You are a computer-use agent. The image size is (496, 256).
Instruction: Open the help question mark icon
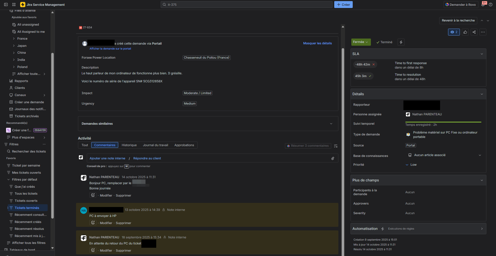point(490,5)
